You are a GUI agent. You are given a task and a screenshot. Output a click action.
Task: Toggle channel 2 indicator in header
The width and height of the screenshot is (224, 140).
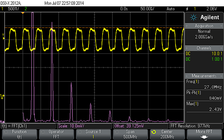[x=26, y=9]
